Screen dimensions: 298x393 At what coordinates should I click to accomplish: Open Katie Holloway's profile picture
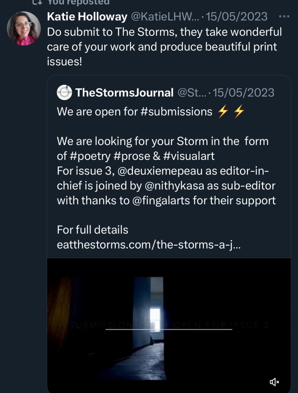[x=24, y=29]
